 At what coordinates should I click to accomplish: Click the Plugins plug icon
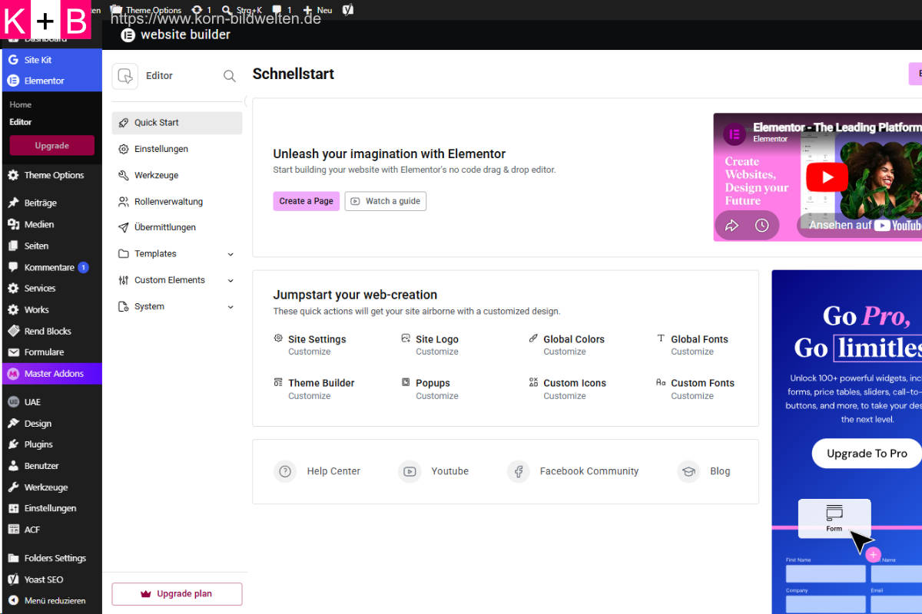[13, 444]
